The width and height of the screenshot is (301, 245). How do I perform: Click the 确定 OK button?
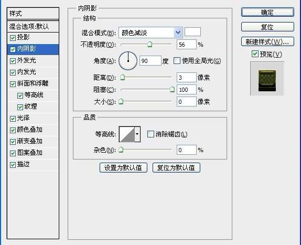point(267,12)
